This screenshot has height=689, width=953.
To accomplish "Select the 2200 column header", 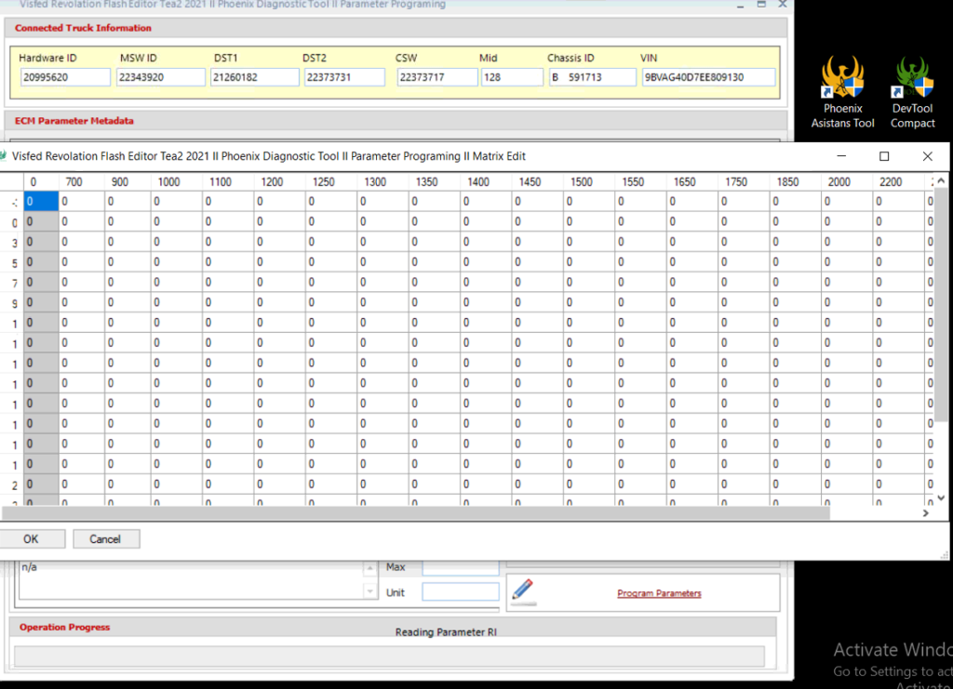I will pyautogui.click(x=900, y=181).
